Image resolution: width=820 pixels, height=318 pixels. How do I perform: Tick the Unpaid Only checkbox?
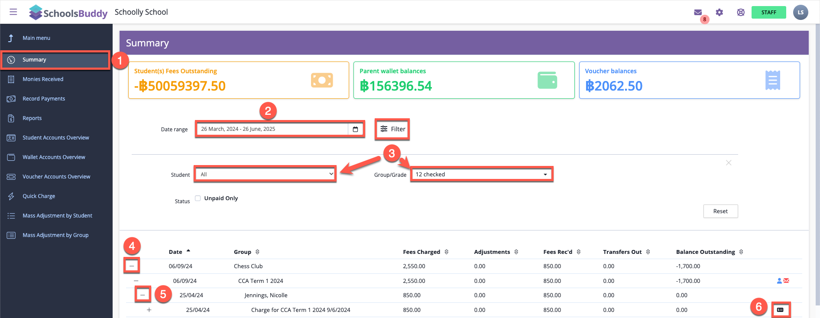click(198, 198)
